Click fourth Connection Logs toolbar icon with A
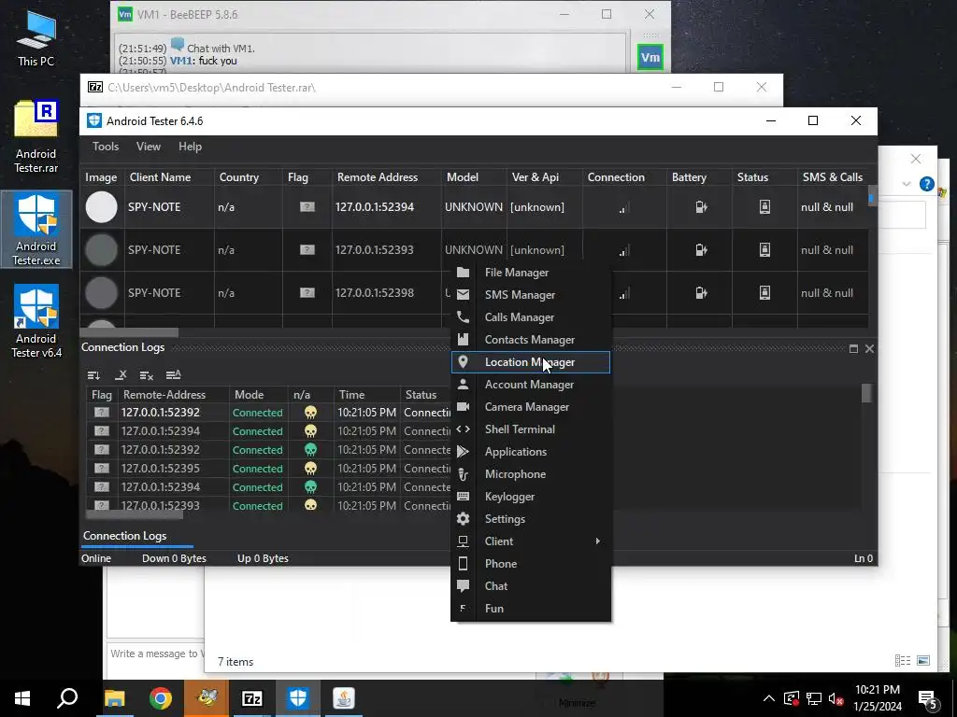 [x=173, y=375]
